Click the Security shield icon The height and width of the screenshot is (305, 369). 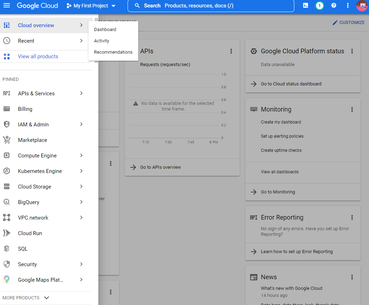point(7,264)
